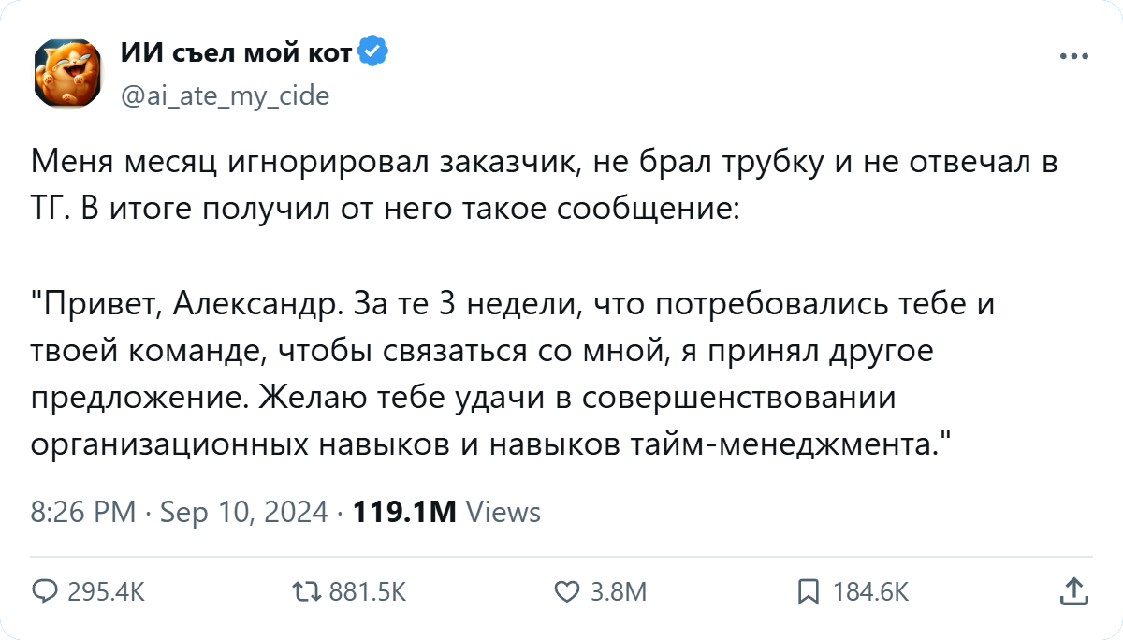Click the 3.8M likes count
The image size is (1123, 640).
[619, 591]
